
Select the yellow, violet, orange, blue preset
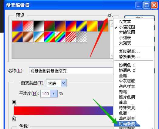point(17,37)
